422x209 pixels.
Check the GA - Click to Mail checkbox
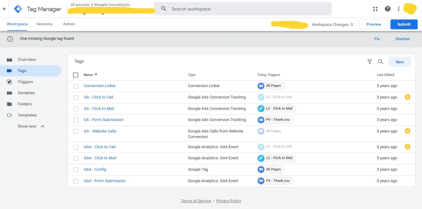tap(76, 109)
